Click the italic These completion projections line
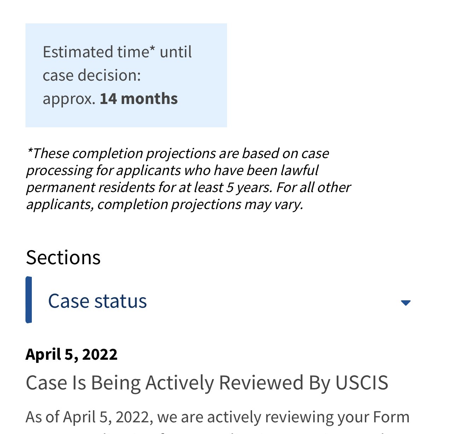Screen dimensions: 454x434 pyautogui.click(x=178, y=154)
